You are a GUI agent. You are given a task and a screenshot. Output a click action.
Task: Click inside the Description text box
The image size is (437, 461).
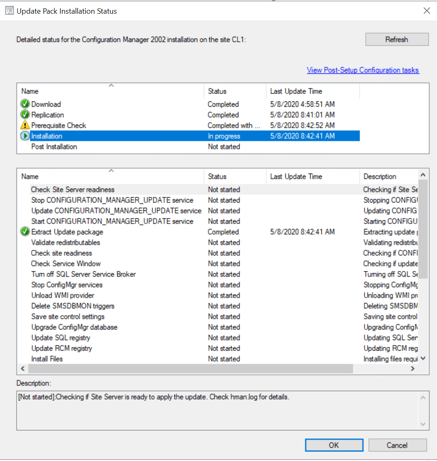[218, 410]
